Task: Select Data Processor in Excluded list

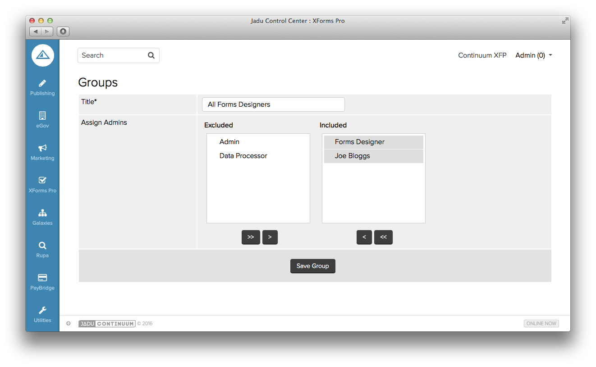Action: pos(243,156)
